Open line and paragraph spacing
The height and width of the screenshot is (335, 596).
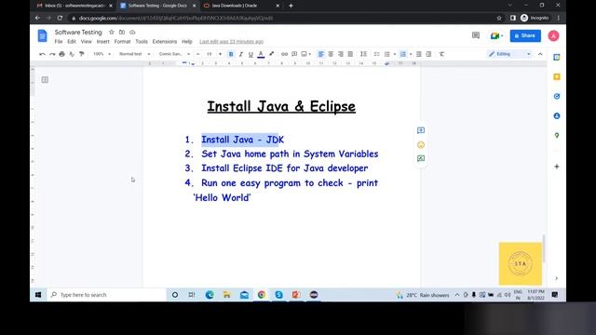[363, 54]
